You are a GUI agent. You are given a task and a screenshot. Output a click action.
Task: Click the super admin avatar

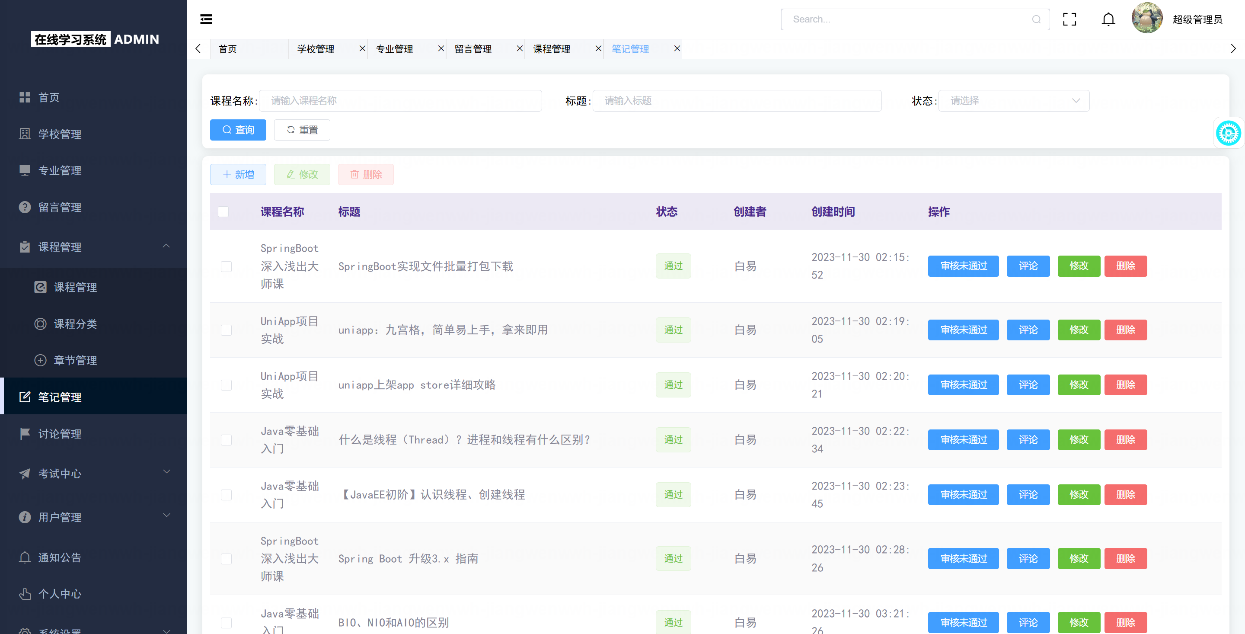[1147, 18]
